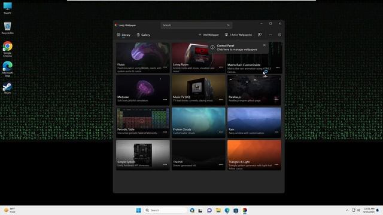
Task: Click the taskbar Search box
Action: tap(165, 210)
